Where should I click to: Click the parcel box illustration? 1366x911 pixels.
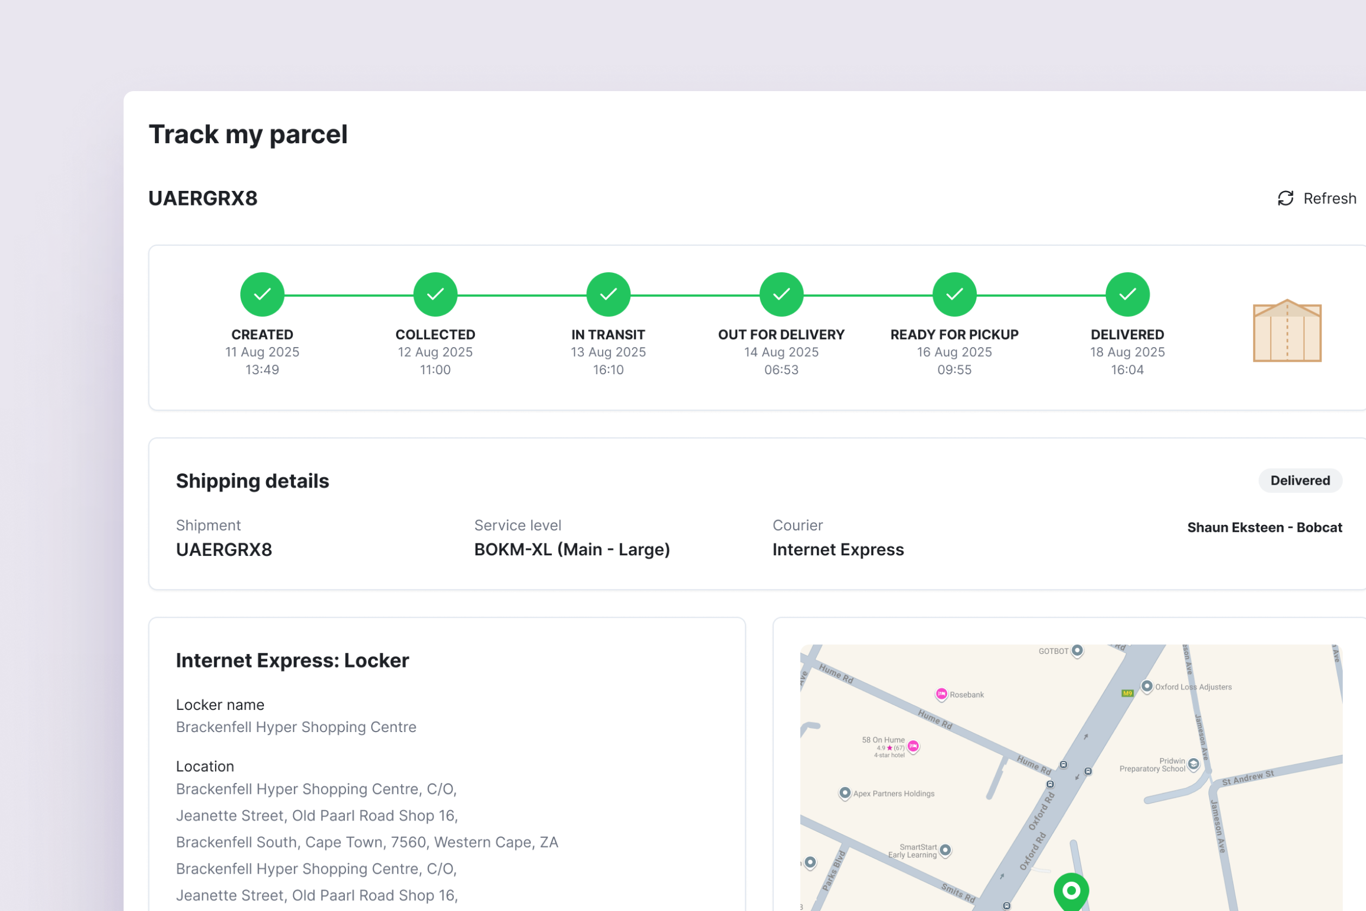click(x=1287, y=331)
